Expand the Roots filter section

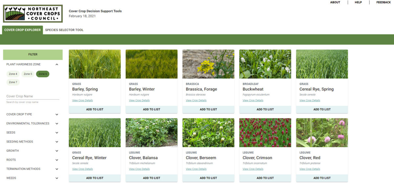pos(33,160)
